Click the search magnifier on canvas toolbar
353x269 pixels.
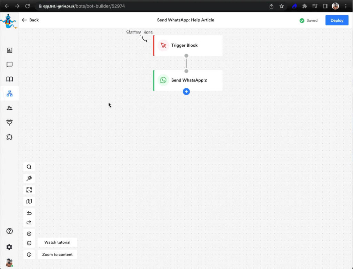[29, 167]
